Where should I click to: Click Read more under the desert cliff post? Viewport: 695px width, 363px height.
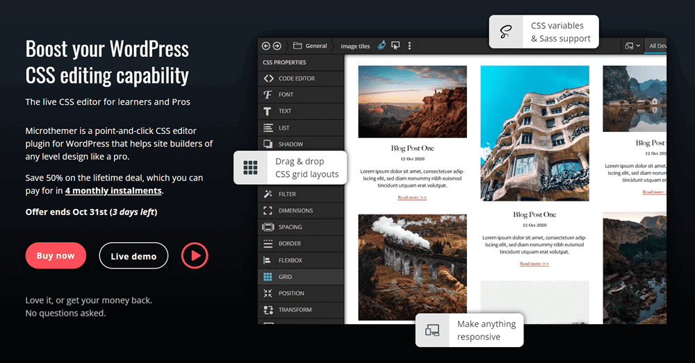point(412,197)
